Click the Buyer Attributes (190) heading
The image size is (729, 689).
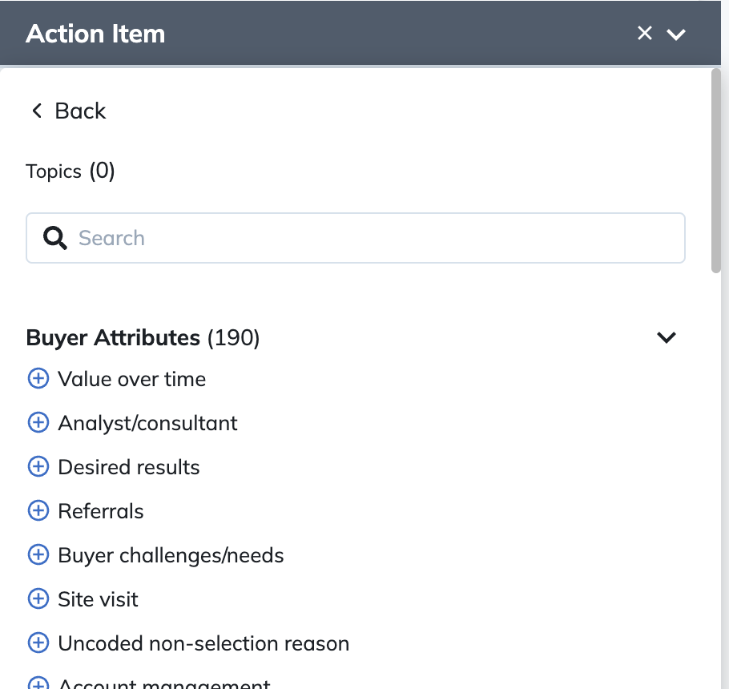(x=143, y=338)
